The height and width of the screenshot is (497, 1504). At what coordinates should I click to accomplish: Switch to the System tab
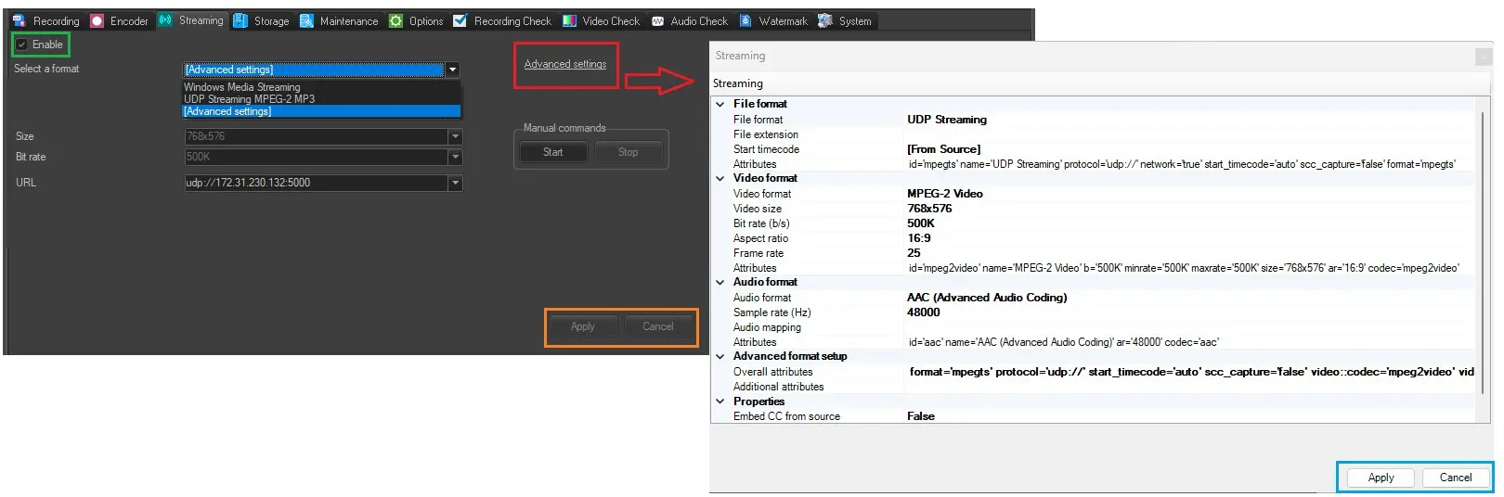845,20
